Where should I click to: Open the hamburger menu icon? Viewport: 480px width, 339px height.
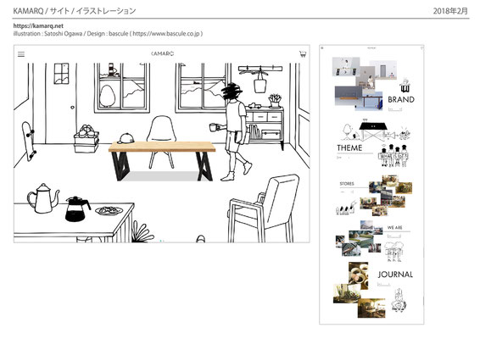(21, 54)
